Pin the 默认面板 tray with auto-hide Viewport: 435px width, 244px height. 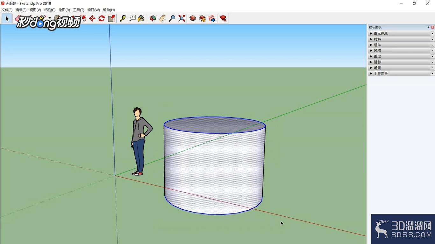[428, 27]
